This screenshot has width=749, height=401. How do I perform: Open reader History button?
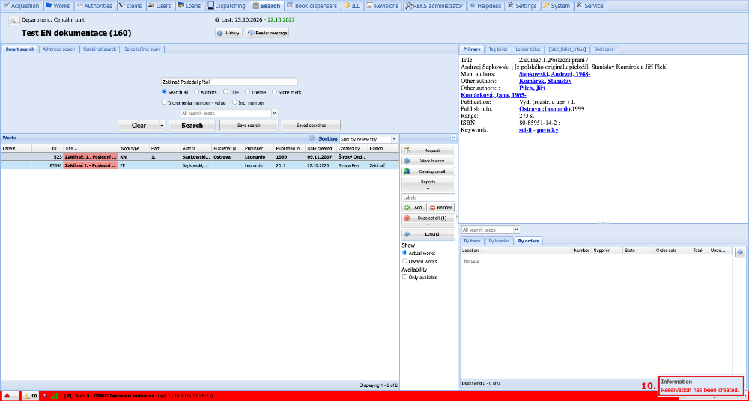(229, 33)
